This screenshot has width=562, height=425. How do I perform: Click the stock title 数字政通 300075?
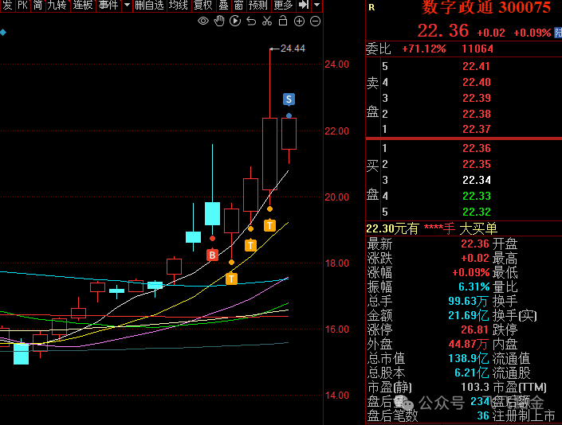point(486,7)
